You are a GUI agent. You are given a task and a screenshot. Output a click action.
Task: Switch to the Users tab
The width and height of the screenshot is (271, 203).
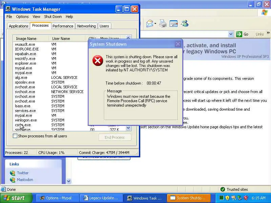click(x=104, y=26)
